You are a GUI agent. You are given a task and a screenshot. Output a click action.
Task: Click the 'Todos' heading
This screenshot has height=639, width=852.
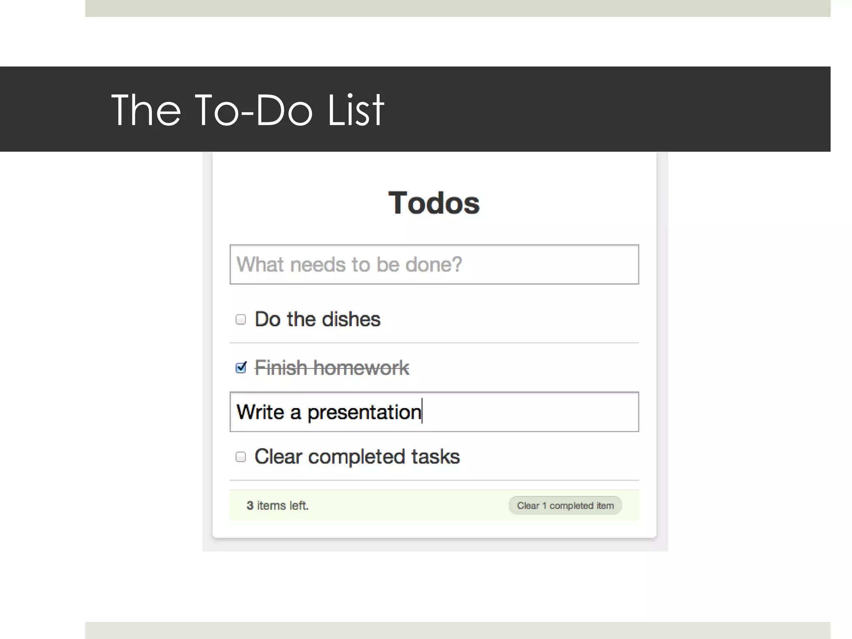(434, 203)
